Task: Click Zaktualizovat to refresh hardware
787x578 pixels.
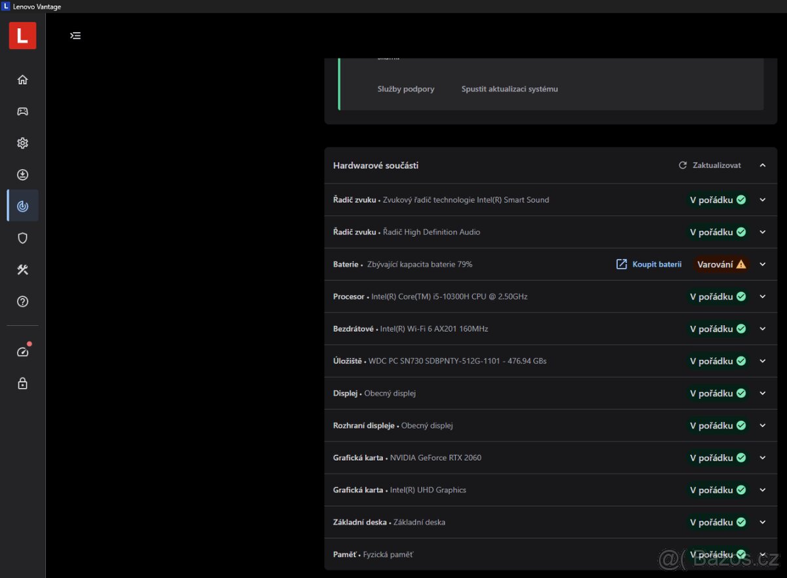Action: (710, 165)
